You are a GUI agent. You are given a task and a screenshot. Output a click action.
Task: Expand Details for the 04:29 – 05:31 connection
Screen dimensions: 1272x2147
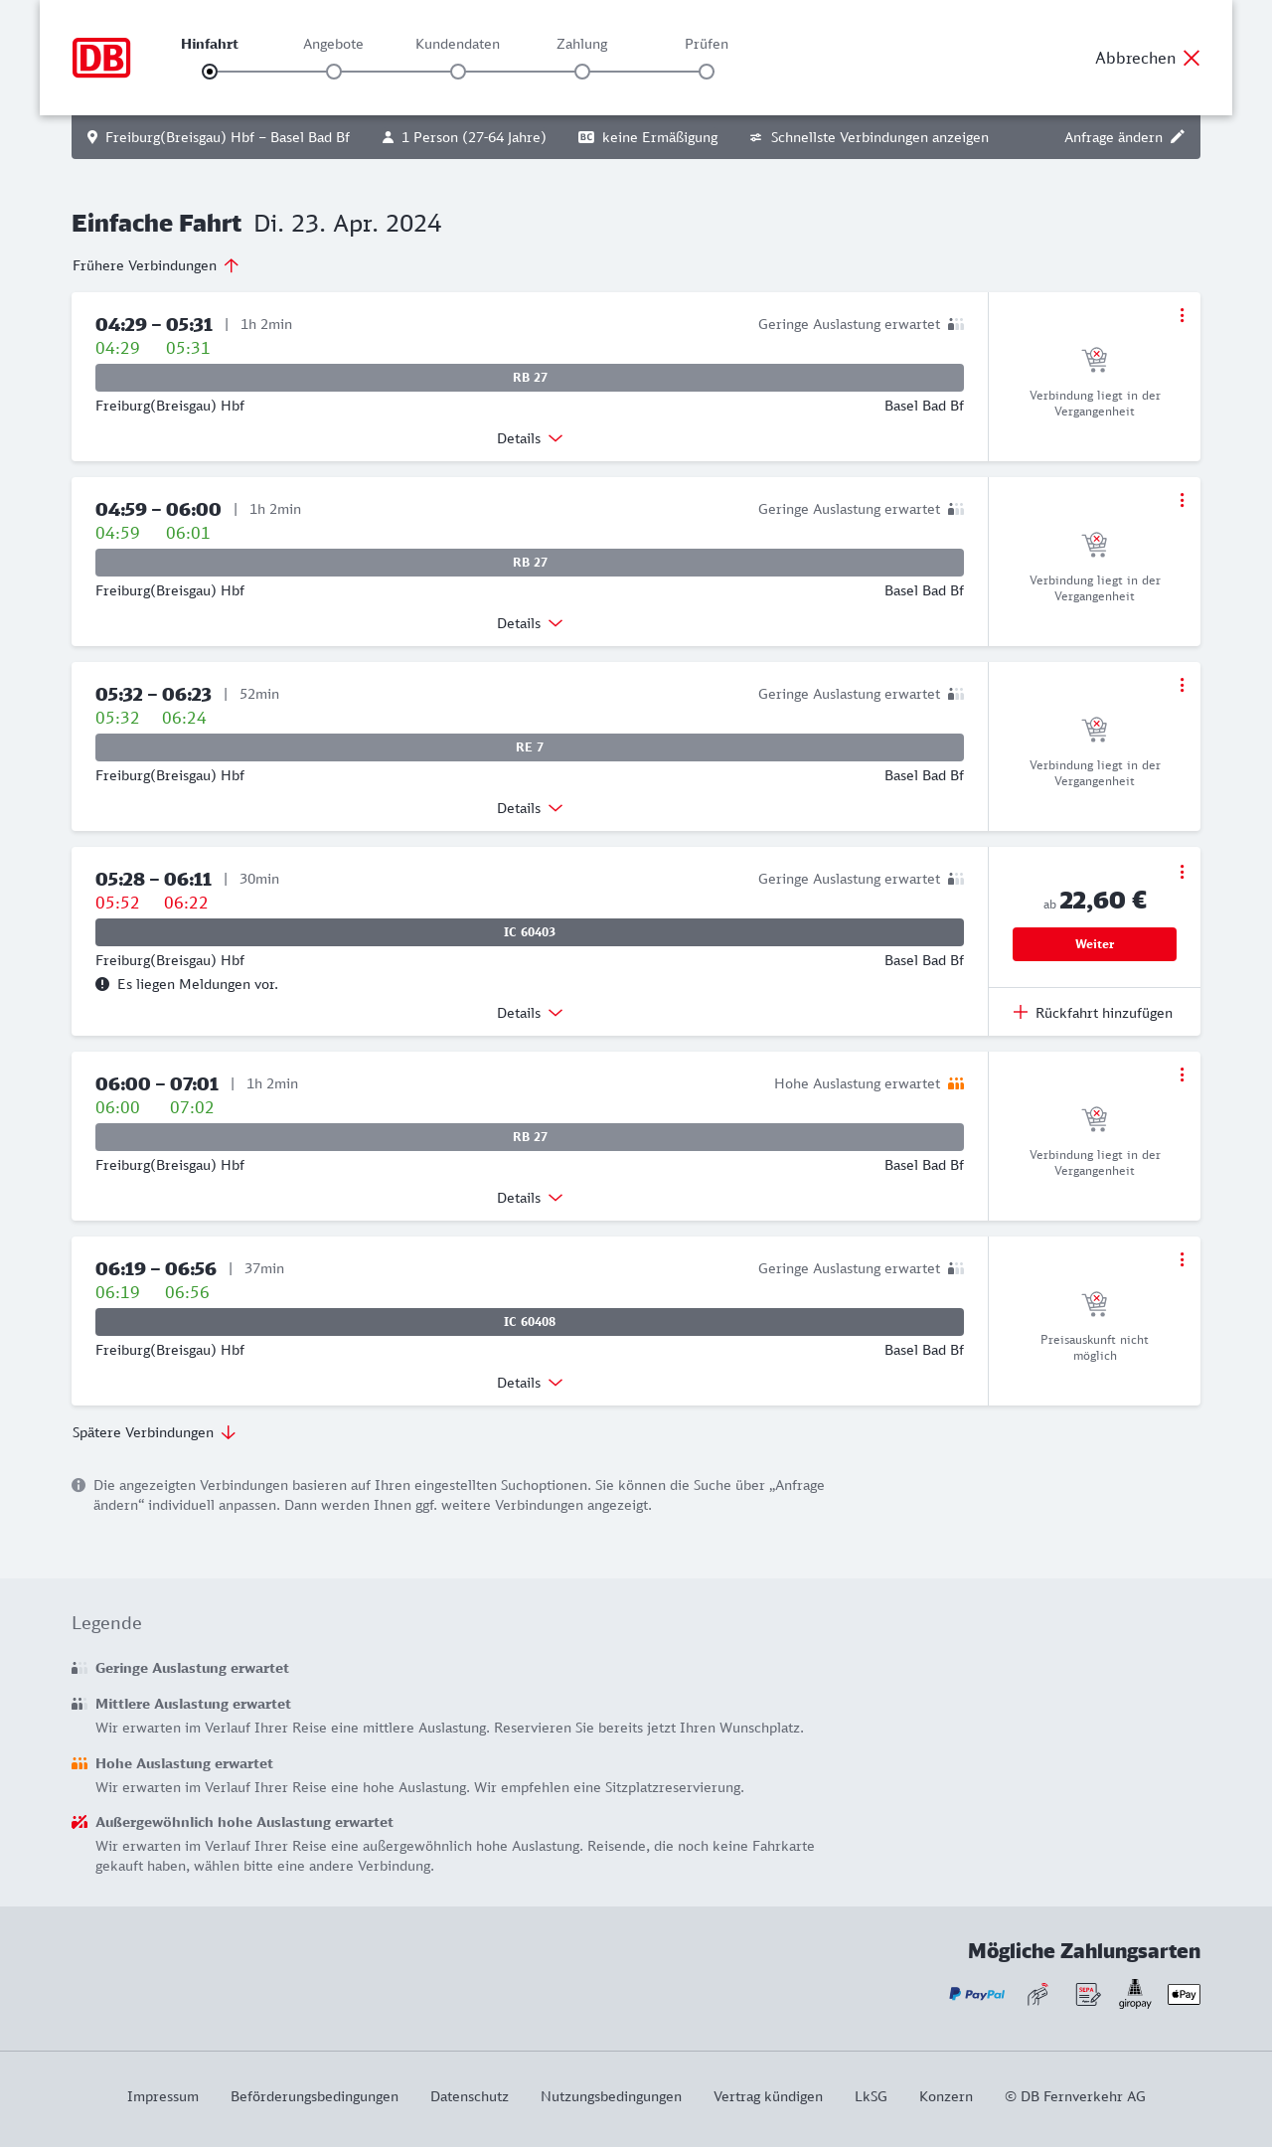click(x=530, y=438)
